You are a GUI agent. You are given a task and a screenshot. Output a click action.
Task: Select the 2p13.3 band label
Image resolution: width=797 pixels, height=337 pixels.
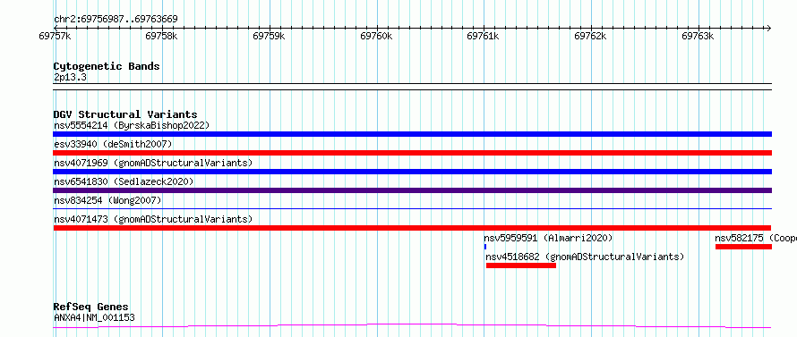coord(70,77)
